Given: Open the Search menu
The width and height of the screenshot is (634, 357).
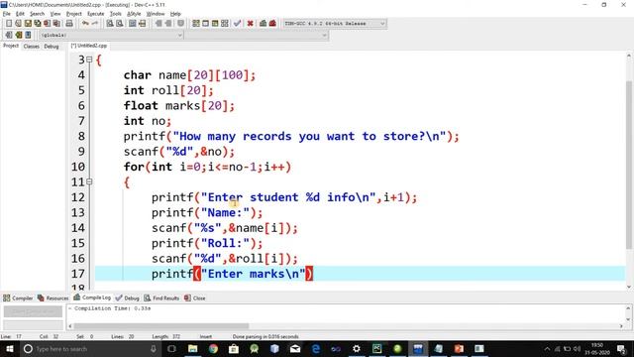Looking at the screenshot, I should [37, 14].
